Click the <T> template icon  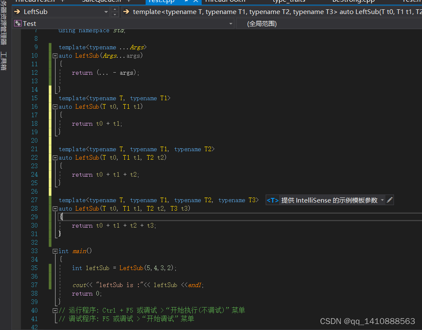[x=273, y=200]
